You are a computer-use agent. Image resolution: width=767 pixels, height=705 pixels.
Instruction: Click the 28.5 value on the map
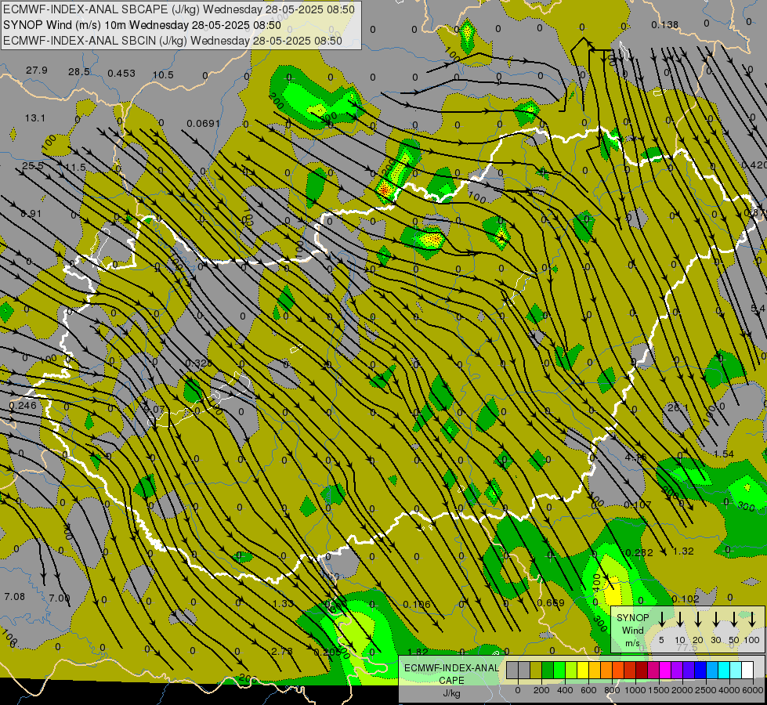pos(79,72)
